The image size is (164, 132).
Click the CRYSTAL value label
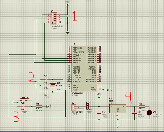[x=59, y=85]
